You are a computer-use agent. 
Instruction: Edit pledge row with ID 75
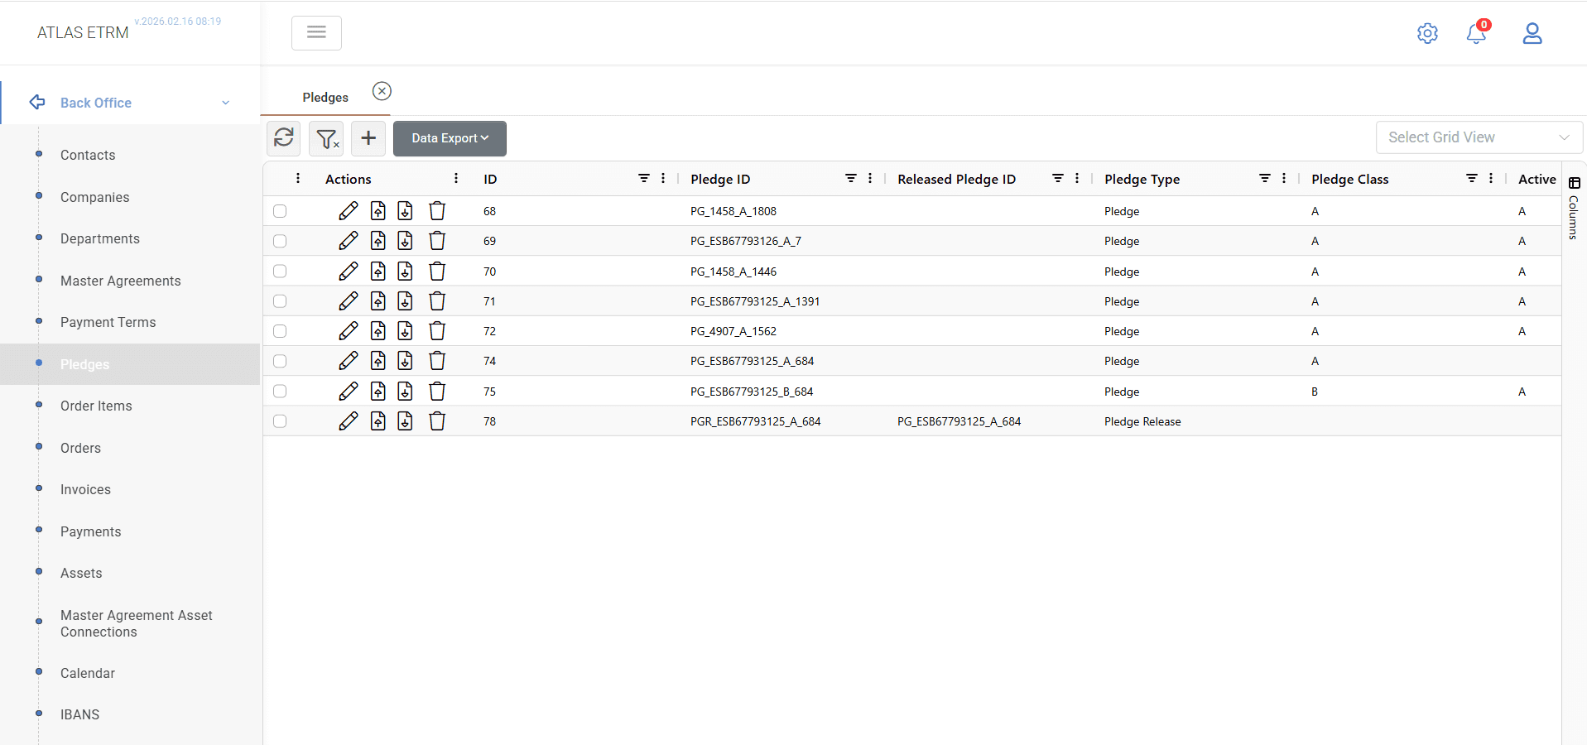pyautogui.click(x=349, y=392)
